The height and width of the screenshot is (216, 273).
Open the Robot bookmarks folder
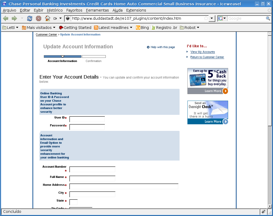(190, 28)
